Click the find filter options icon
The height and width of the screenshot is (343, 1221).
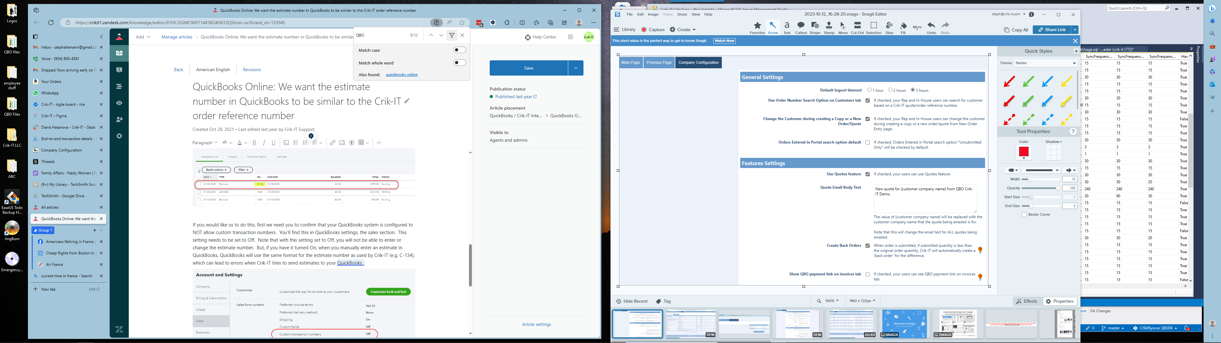coord(452,35)
